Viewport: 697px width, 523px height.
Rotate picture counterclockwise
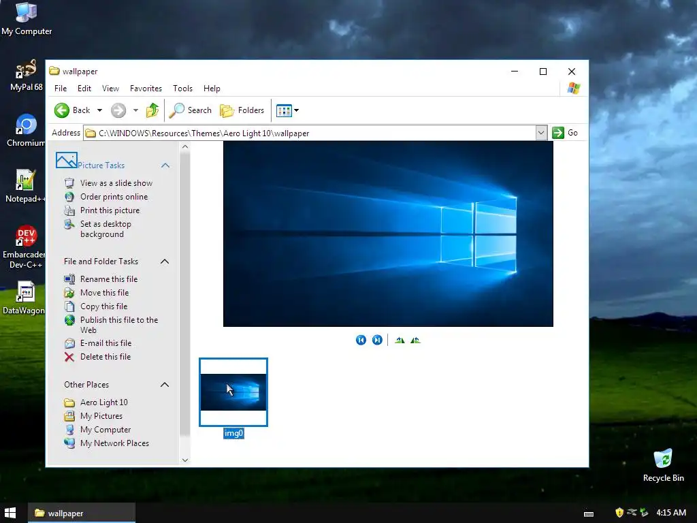coord(415,340)
